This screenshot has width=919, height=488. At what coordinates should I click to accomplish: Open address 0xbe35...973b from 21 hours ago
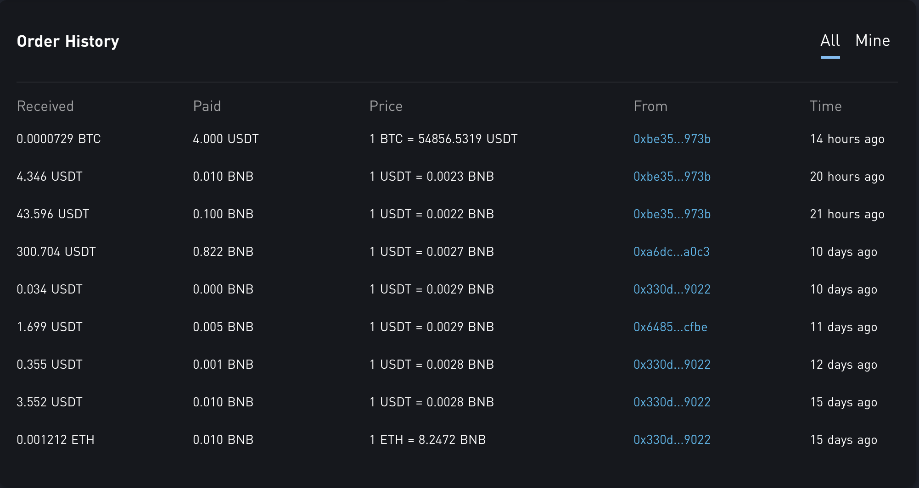[x=672, y=214]
